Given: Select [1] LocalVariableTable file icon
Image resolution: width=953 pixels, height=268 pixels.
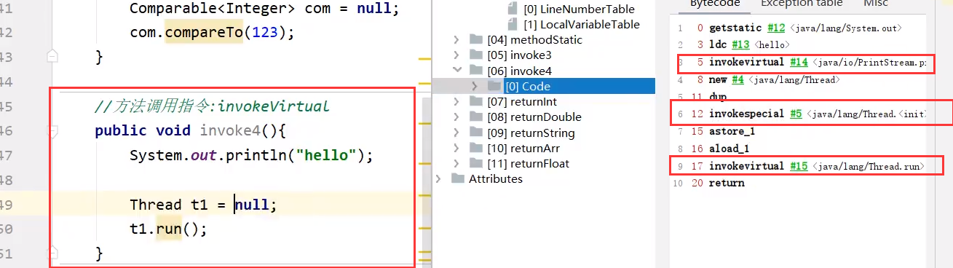Looking at the screenshot, I should [513, 25].
